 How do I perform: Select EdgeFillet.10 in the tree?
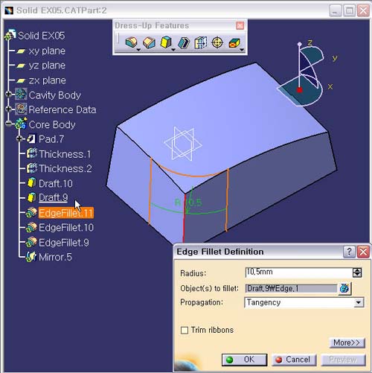pos(66,228)
